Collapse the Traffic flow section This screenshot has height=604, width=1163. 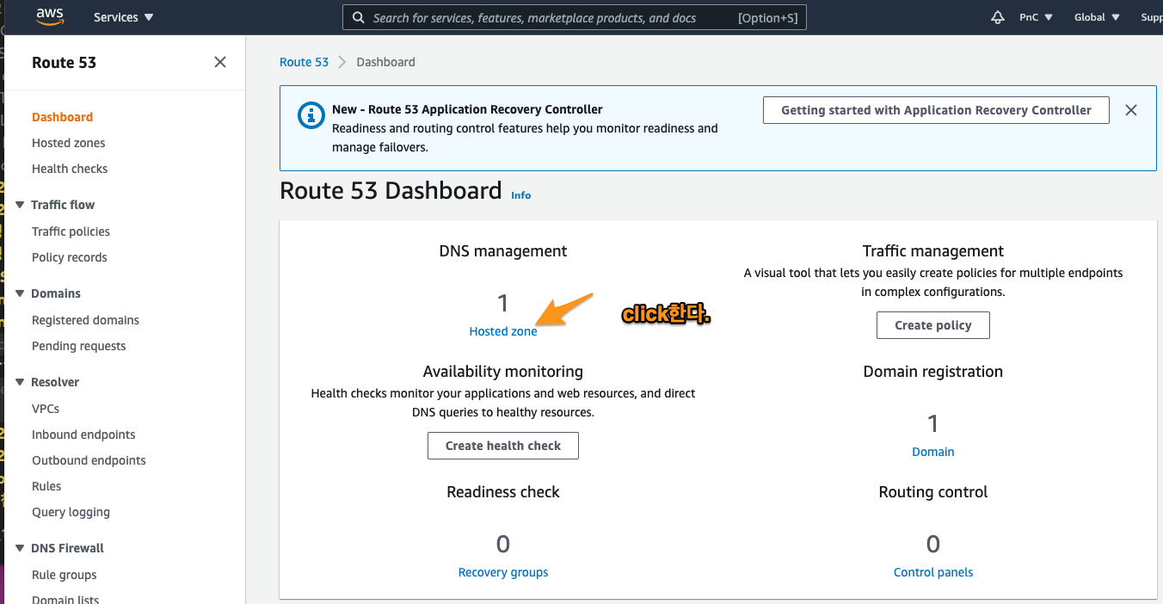21,205
